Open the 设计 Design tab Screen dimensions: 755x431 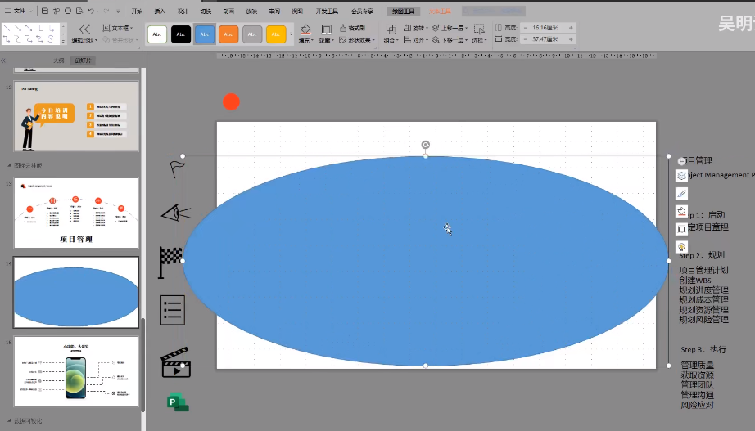tap(183, 11)
